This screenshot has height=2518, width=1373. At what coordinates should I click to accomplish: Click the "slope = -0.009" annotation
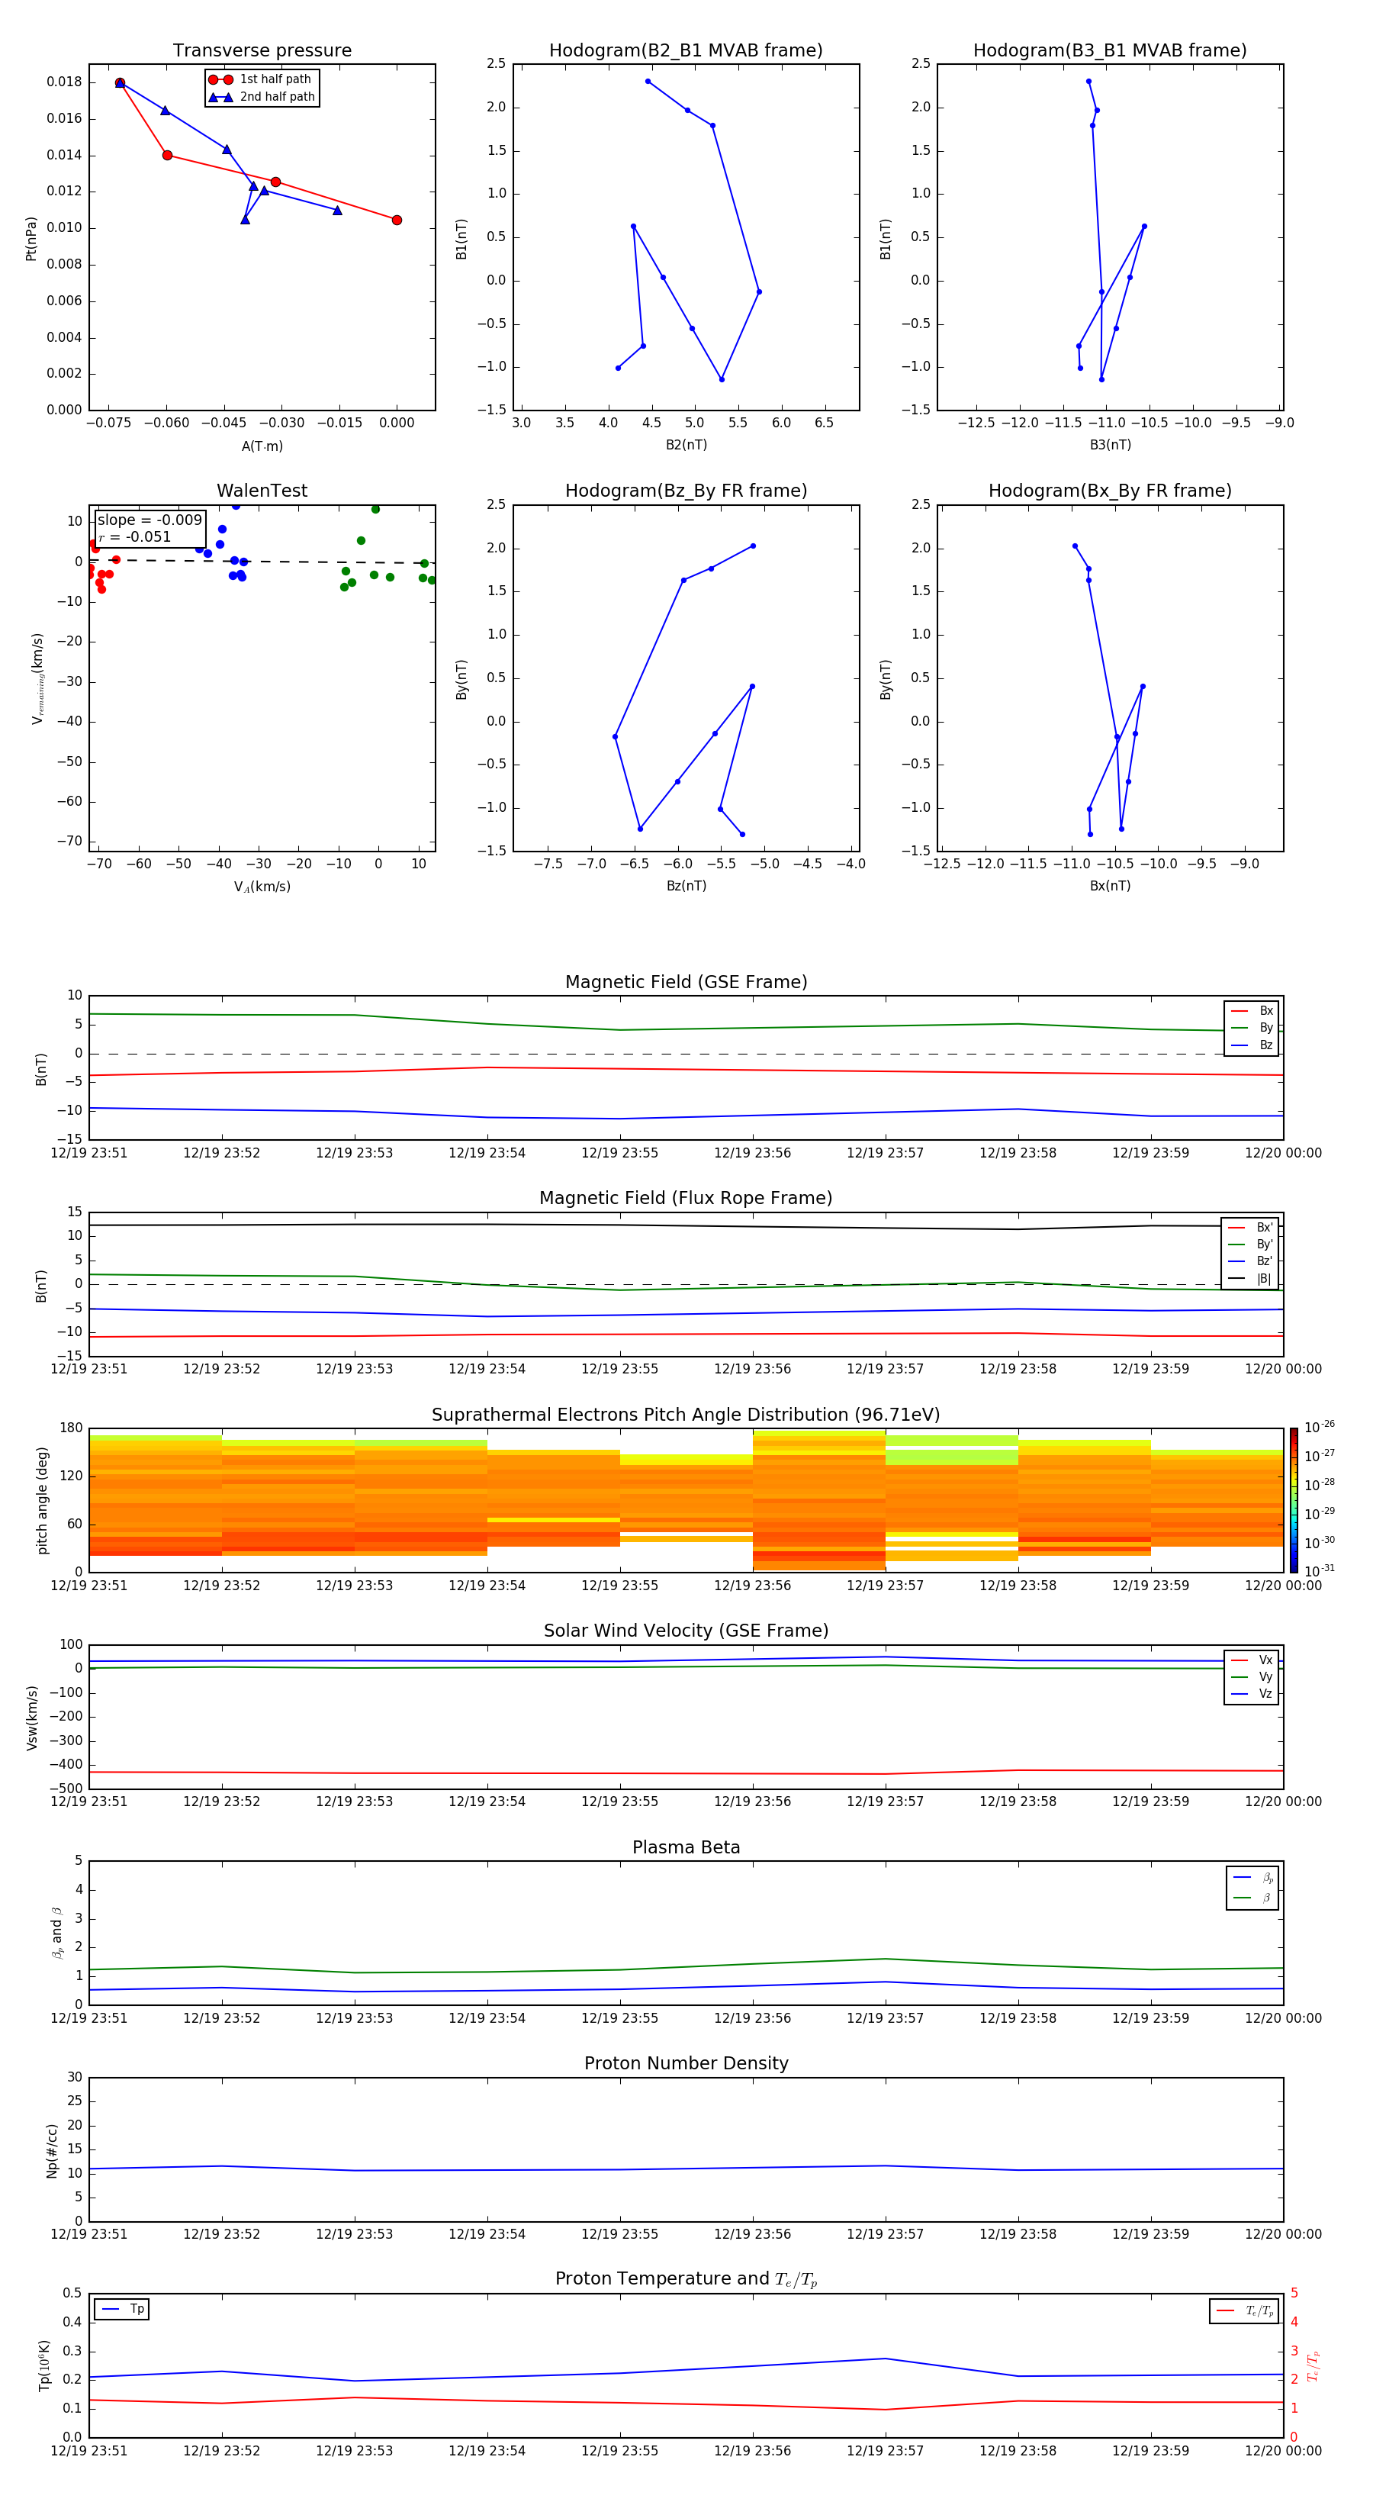(x=150, y=520)
